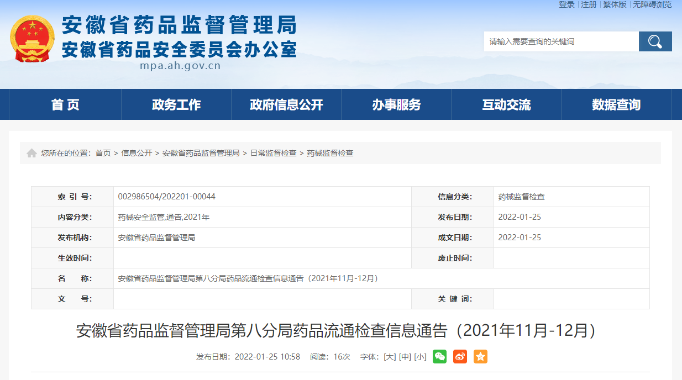Share the notice via the Weibo icon
Image resolution: width=682 pixels, height=380 pixels.
[x=460, y=357]
